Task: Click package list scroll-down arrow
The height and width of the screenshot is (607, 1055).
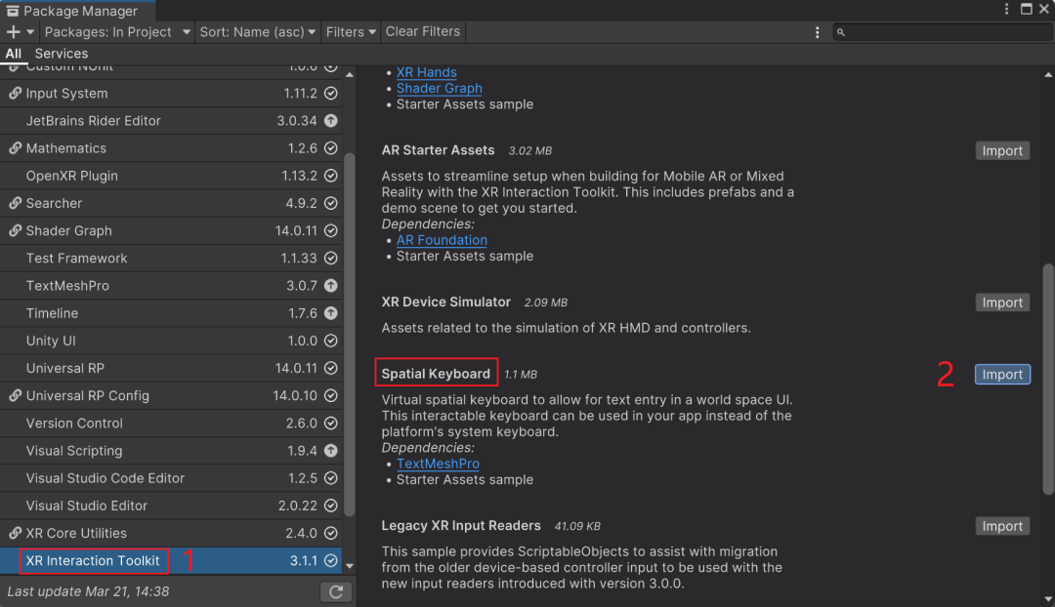Action: [x=349, y=566]
